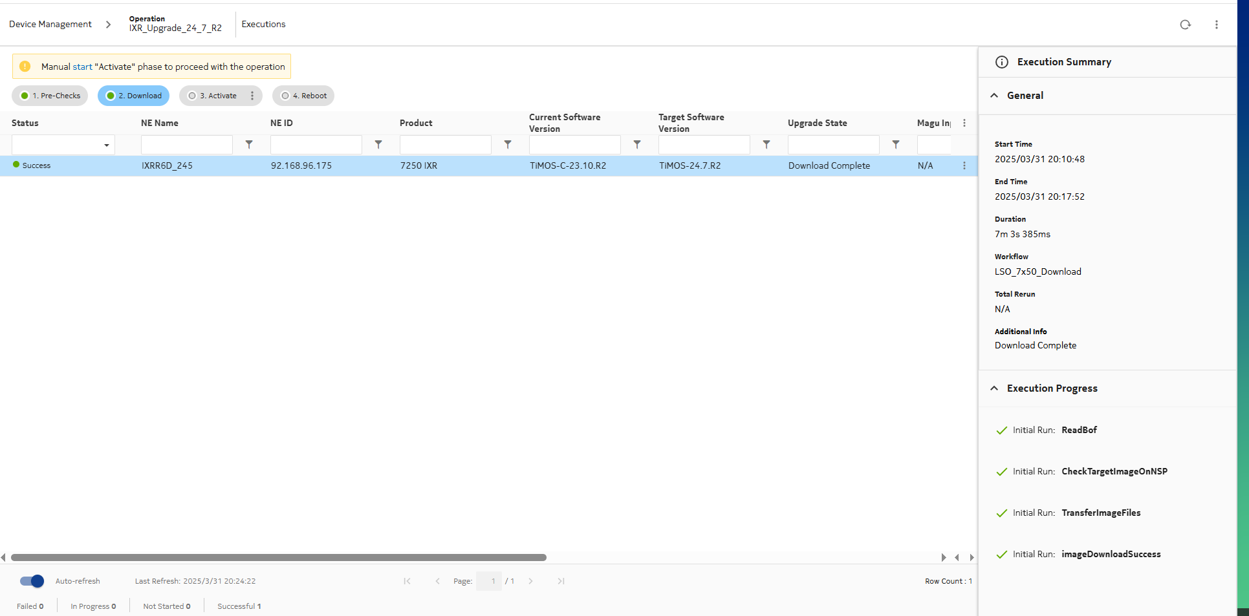Click the NE ID column filter icon
The image size is (1249, 616).
coord(378,145)
